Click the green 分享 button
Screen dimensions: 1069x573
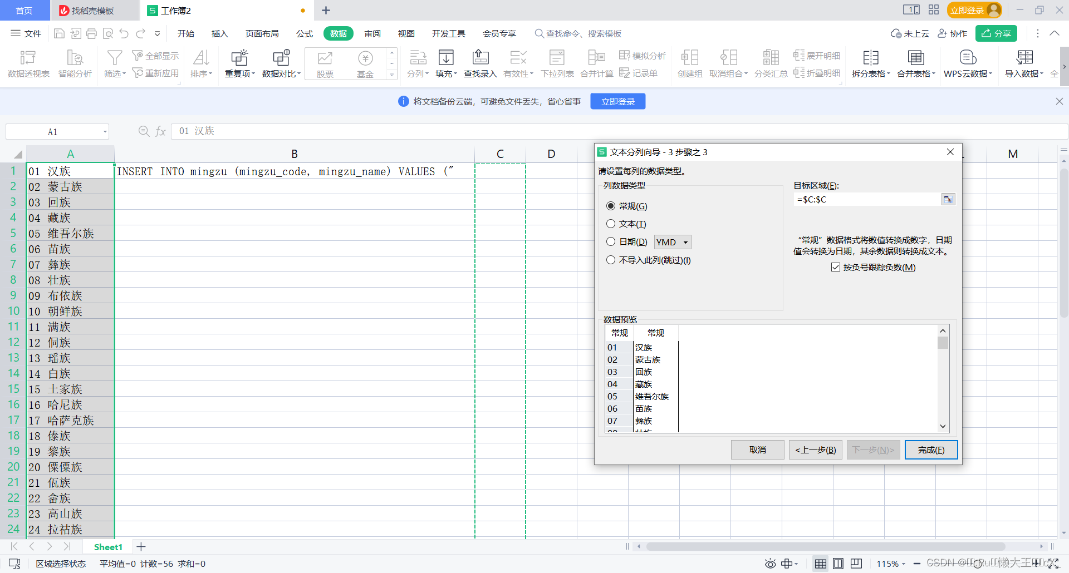click(x=996, y=33)
